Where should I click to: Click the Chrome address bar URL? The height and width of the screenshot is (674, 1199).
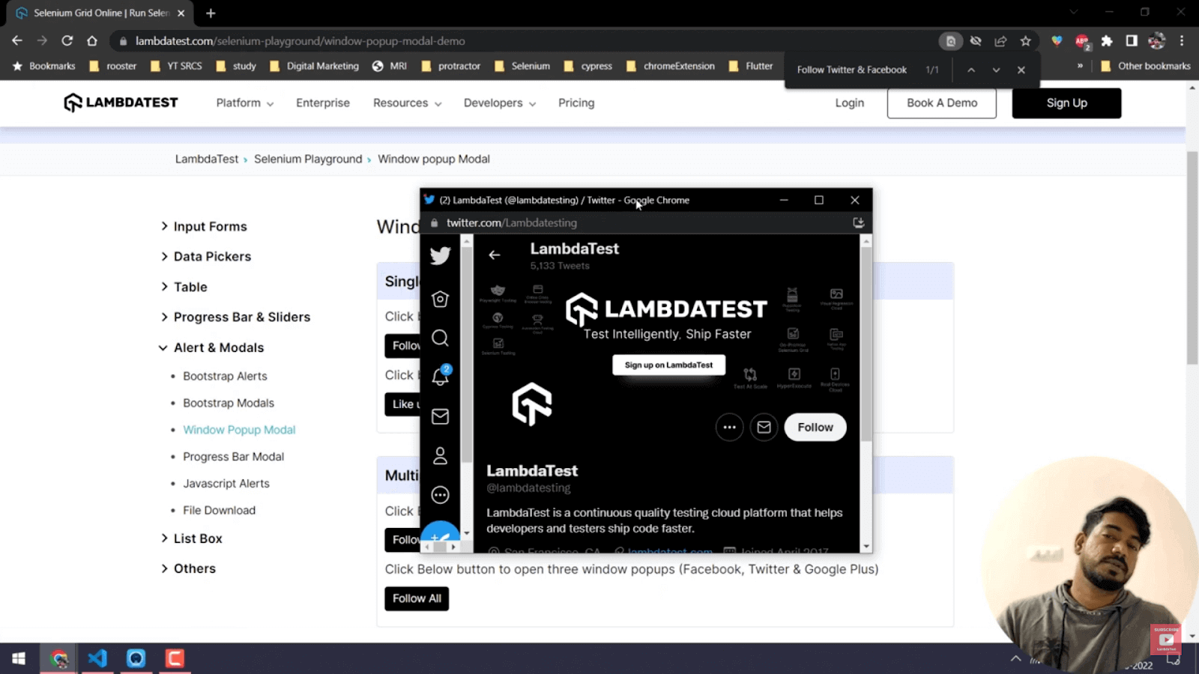[x=300, y=41]
